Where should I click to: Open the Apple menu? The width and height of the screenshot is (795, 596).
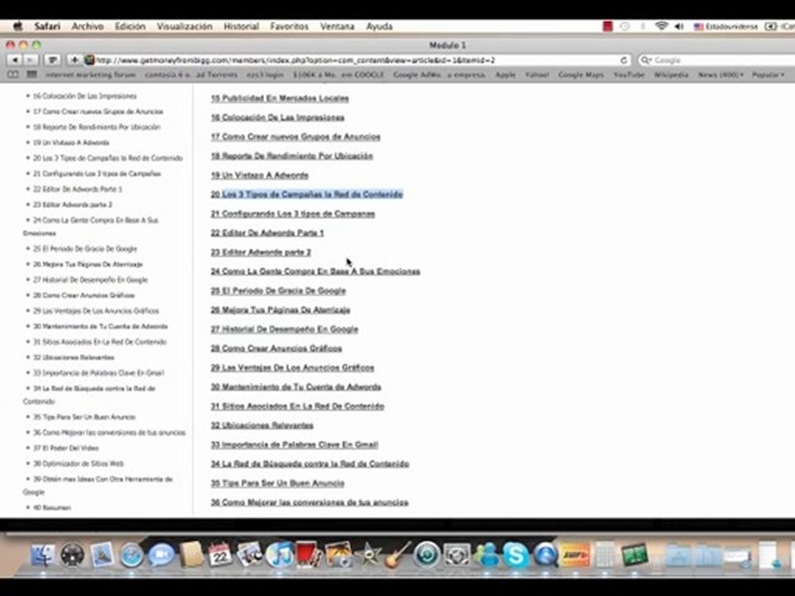coord(18,26)
